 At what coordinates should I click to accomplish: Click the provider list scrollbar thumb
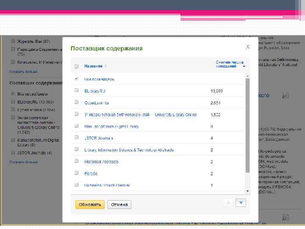click(x=248, y=126)
